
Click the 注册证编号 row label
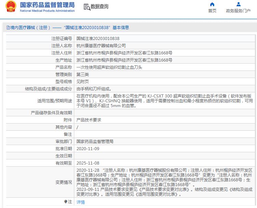[62, 39]
